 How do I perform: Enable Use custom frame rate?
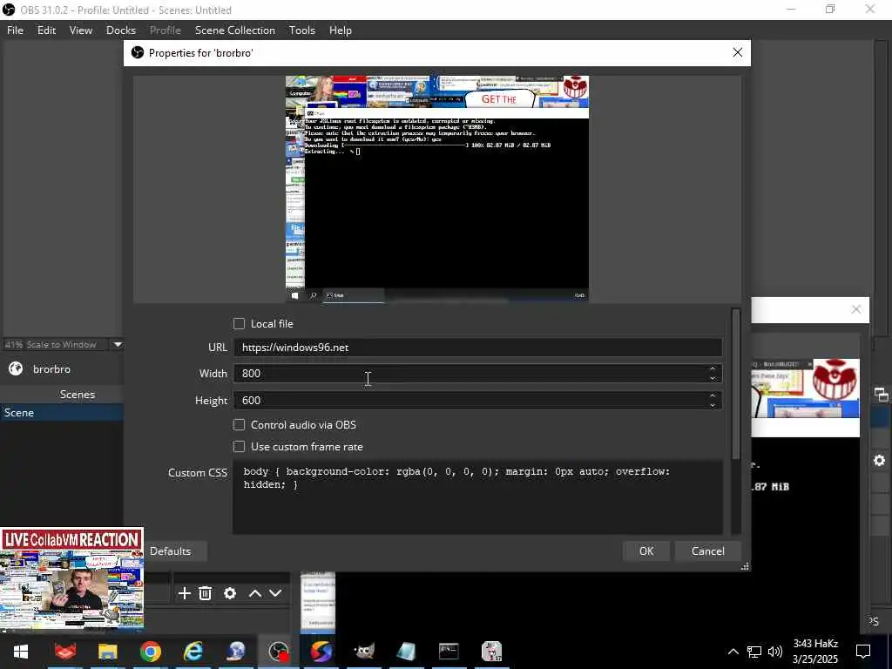coord(239,447)
